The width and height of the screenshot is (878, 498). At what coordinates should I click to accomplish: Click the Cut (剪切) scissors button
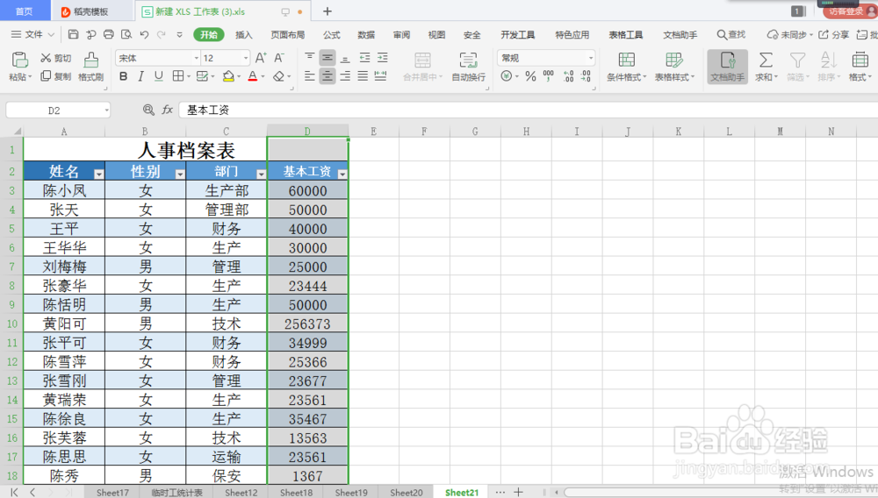55,58
